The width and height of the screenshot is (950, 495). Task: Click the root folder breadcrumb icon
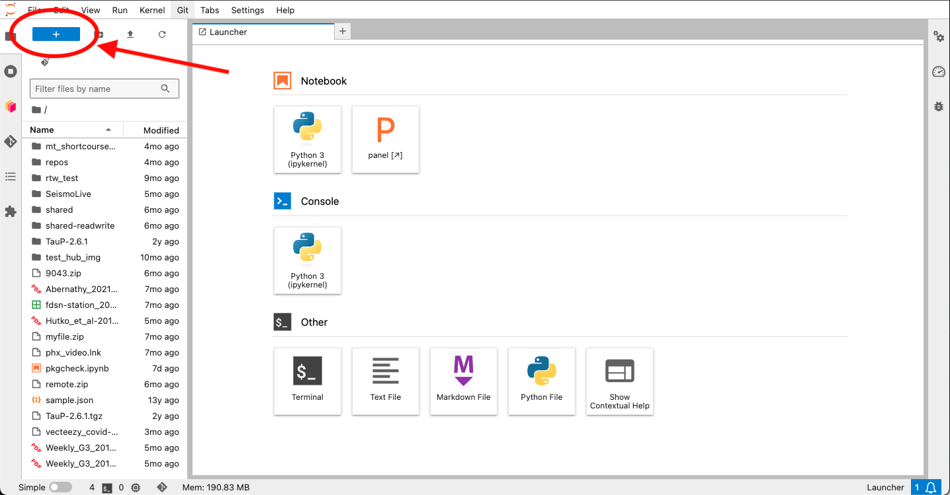[36, 110]
